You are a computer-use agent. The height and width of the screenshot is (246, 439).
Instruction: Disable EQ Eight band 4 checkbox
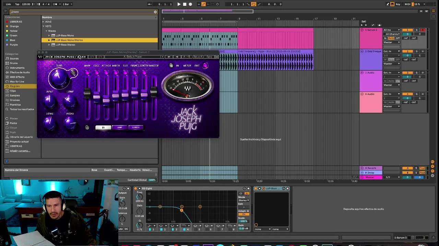pos(184,229)
